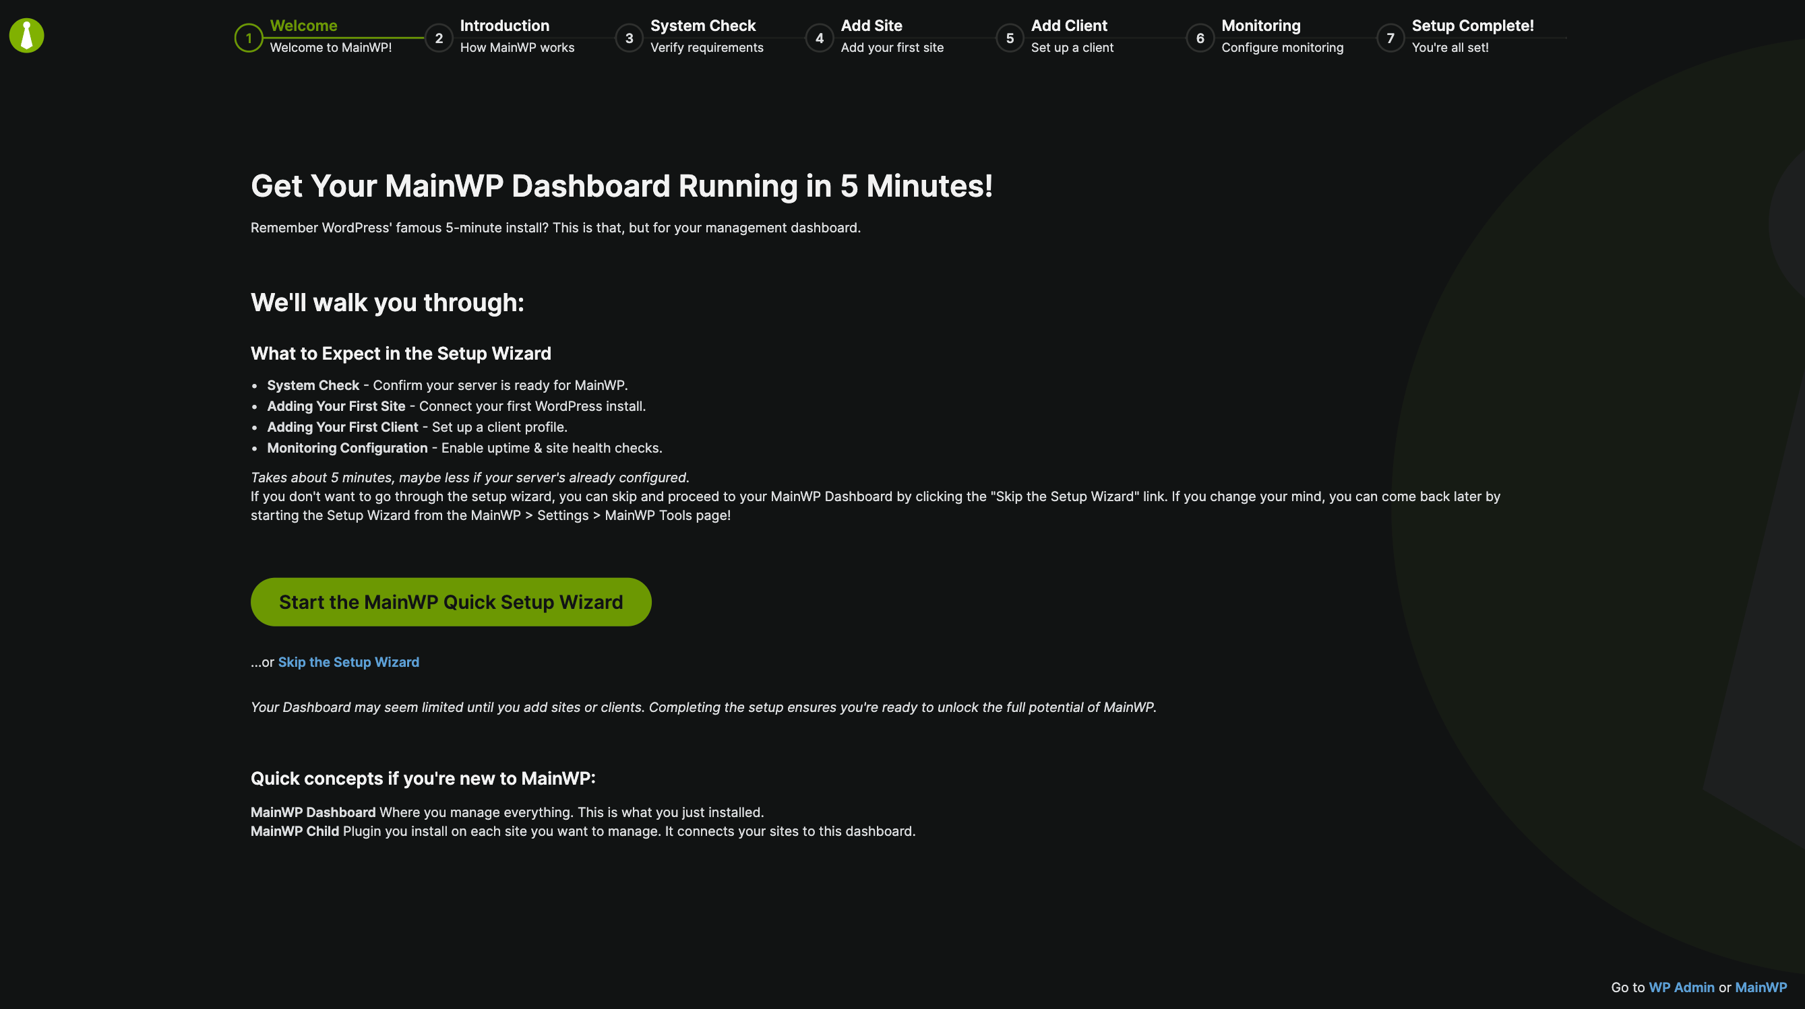
Task: Click 'Quick concepts if you're new' heading
Action: (423, 779)
